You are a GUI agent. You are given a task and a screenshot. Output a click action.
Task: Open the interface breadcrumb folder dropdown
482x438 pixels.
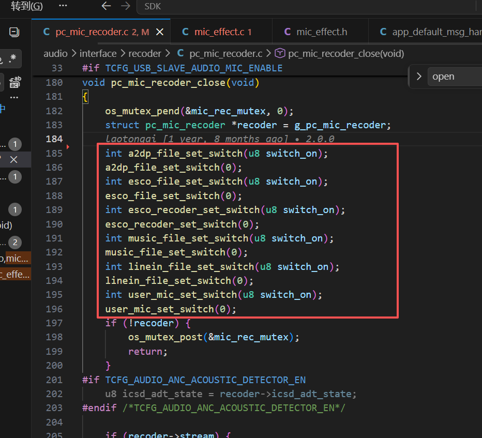[98, 53]
